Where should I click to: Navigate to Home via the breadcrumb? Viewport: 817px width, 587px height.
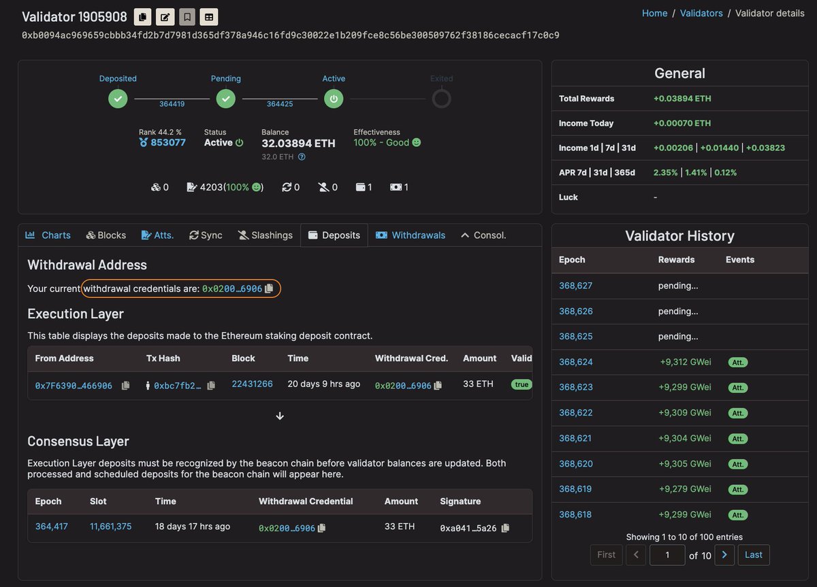[654, 13]
